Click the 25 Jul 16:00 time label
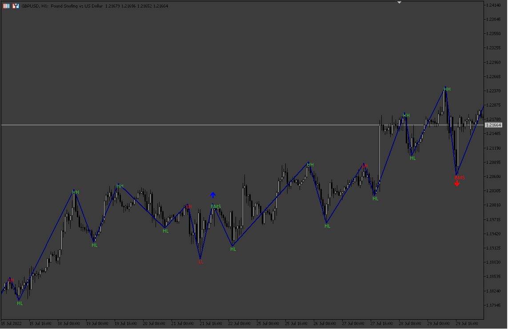Viewport: 508px width, 329px height. click(x=296, y=324)
